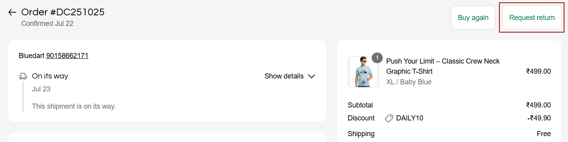Click the On its way status label
This screenshot has width=568, height=142.
point(50,76)
